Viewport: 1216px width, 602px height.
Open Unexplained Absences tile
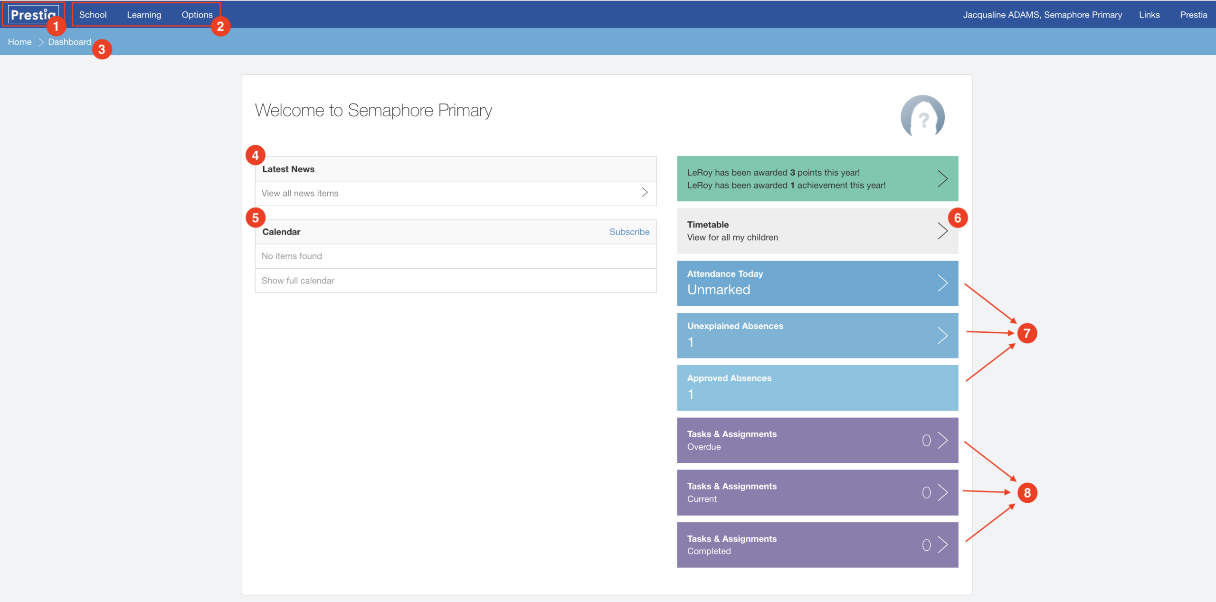(x=817, y=335)
